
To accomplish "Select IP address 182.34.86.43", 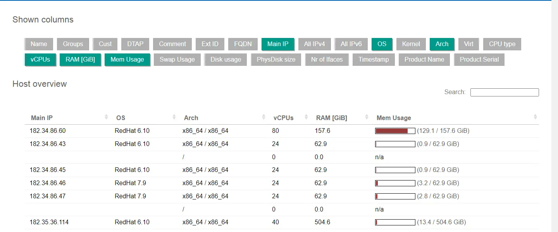I will 48,144.
